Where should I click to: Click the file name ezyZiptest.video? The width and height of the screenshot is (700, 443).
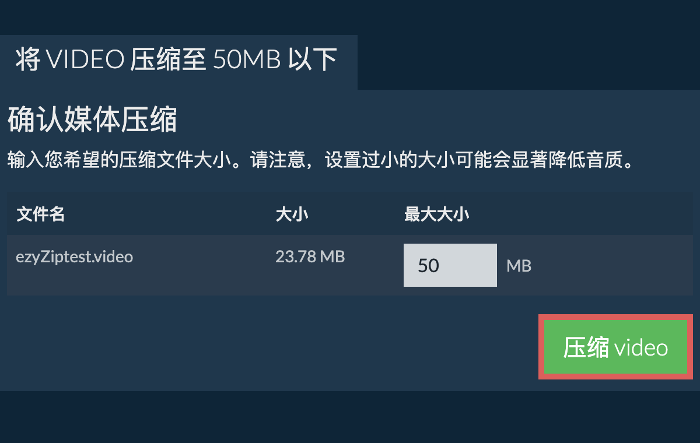click(75, 256)
